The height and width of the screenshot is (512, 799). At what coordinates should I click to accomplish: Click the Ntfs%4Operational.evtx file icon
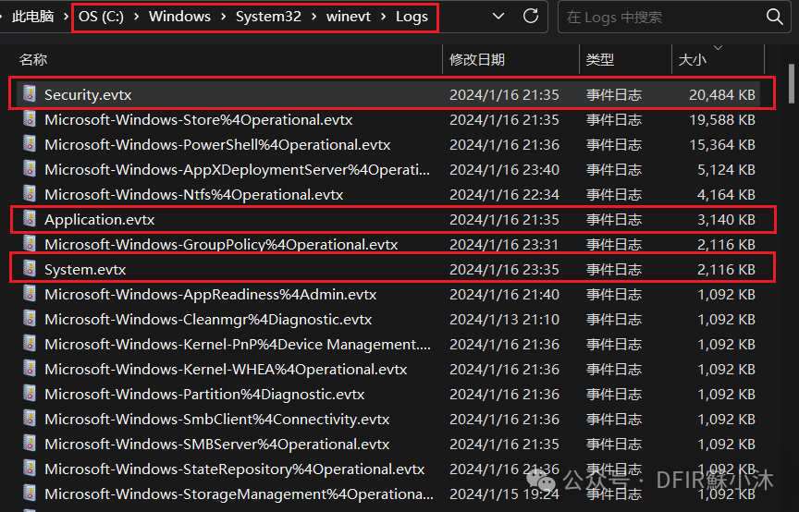tap(30, 193)
